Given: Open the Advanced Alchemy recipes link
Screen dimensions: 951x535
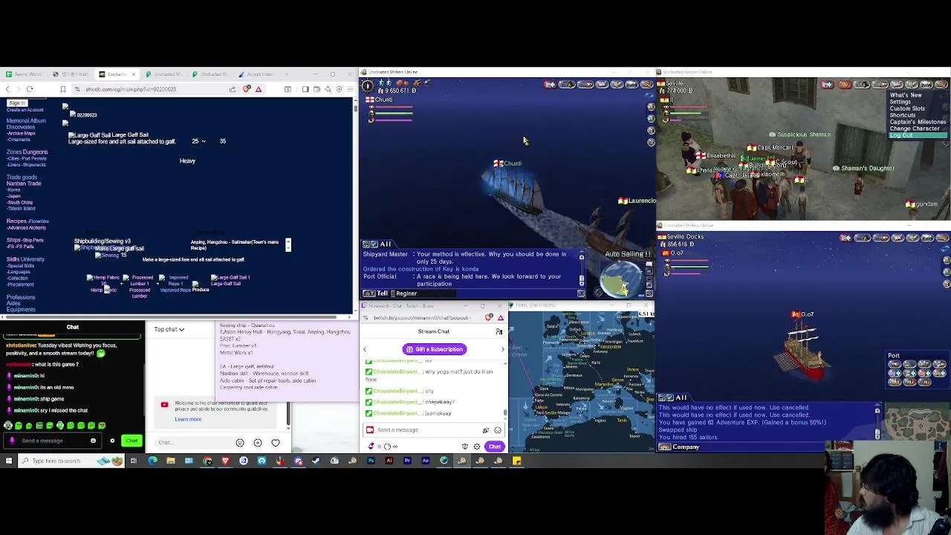Looking at the screenshot, I should pyautogui.click(x=27, y=227).
